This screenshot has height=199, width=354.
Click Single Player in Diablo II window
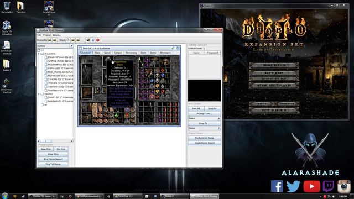(274, 65)
